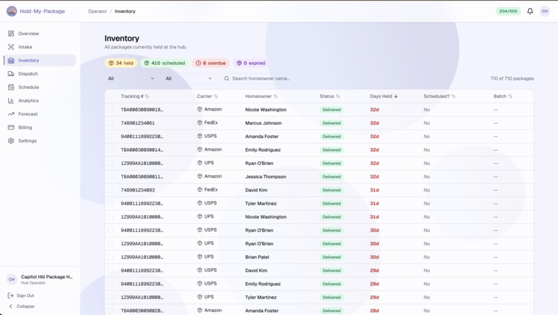Click the Overview sidebar icon
Image resolution: width=558 pixels, height=315 pixels.
11,33
